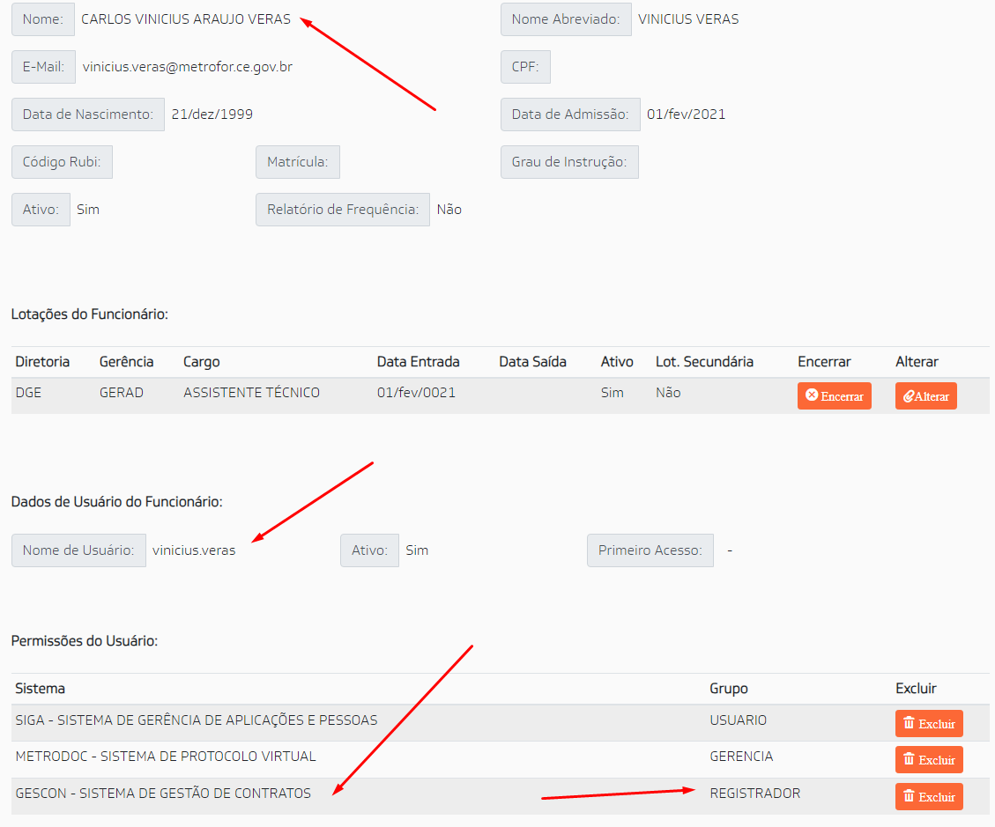Screen dimensions: 995x827
Task: Click the Data de Nascimento label
Action: tap(88, 114)
